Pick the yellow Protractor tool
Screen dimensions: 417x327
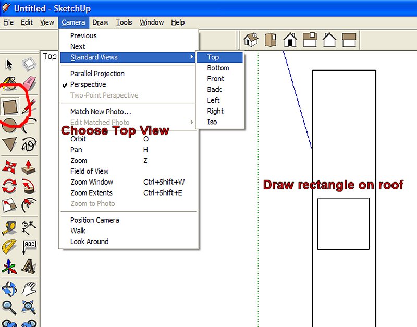point(9,247)
